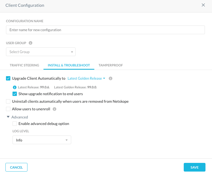
Task: Click the Cancel button
Action: [x=16, y=167]
